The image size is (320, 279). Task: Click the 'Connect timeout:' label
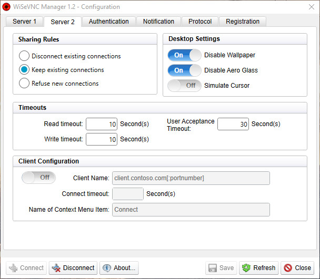(x=85, y=193)
